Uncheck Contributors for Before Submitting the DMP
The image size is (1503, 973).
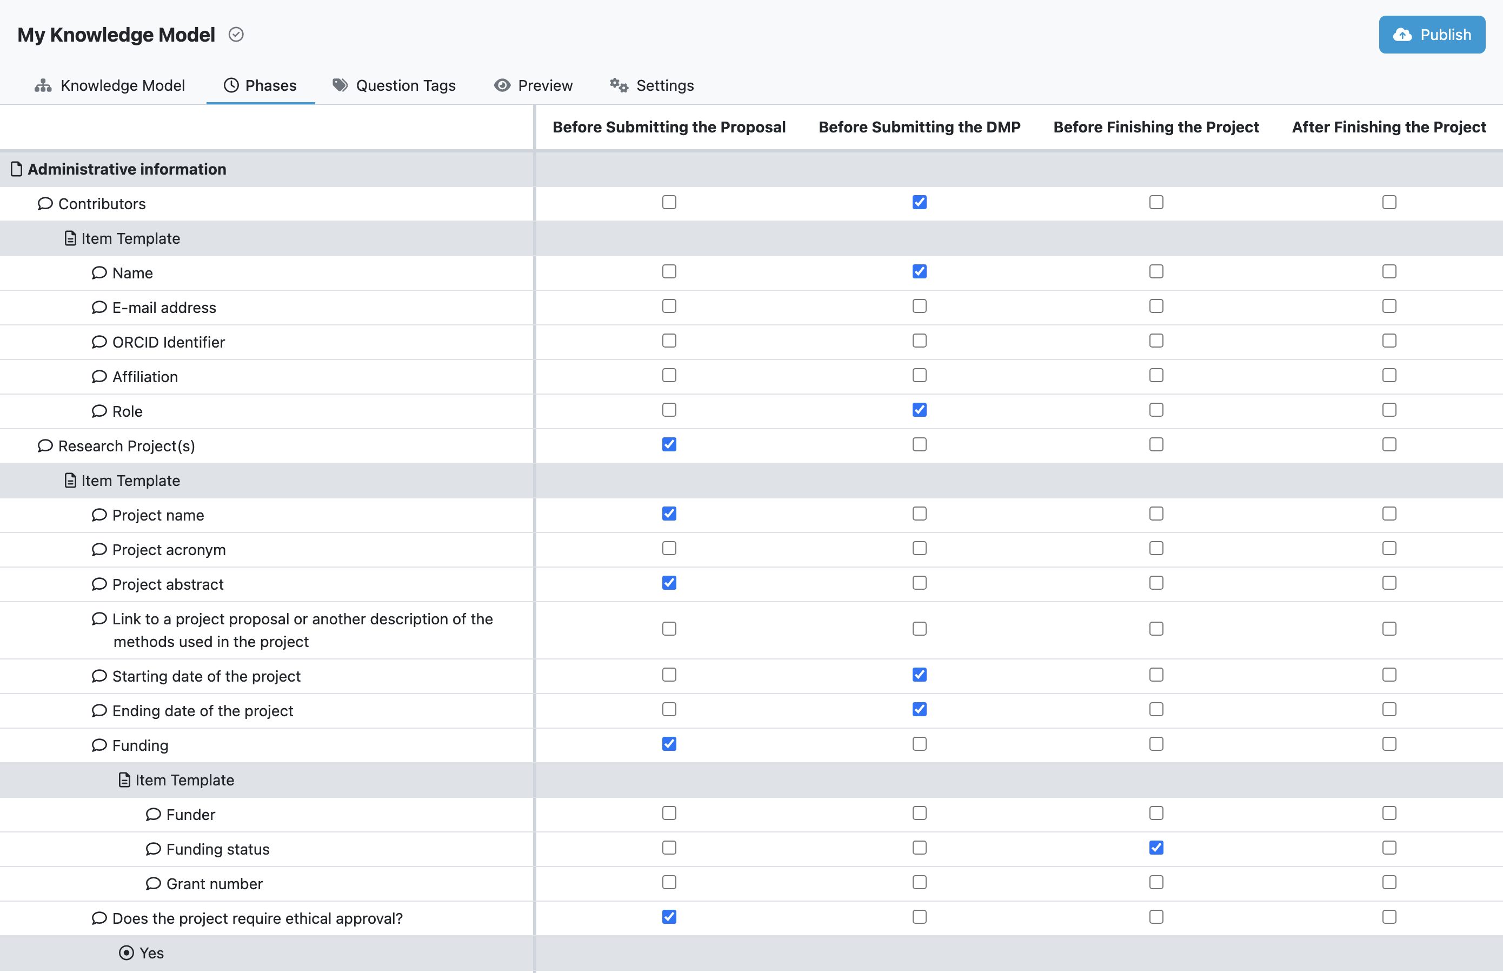click(x=920, y=202)
